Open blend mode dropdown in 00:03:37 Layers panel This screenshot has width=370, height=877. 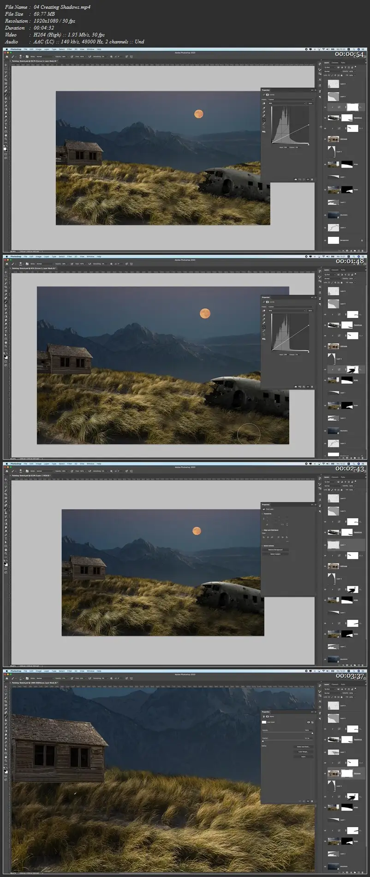333,693
